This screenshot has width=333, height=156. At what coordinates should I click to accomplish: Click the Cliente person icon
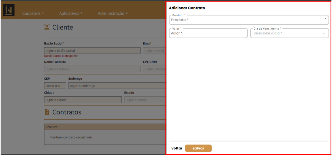click(47, 28)
